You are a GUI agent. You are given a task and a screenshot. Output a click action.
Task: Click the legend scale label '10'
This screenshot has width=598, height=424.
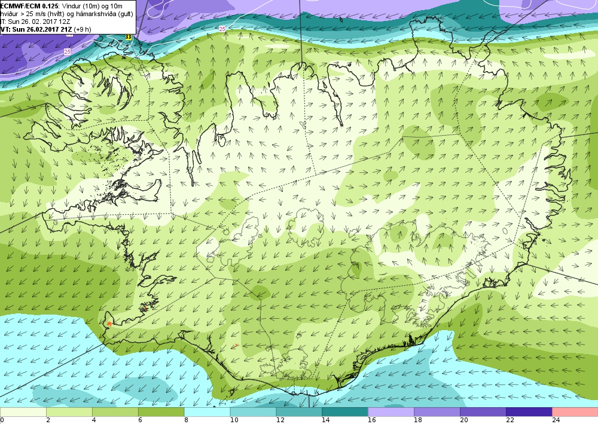(234, 420)
